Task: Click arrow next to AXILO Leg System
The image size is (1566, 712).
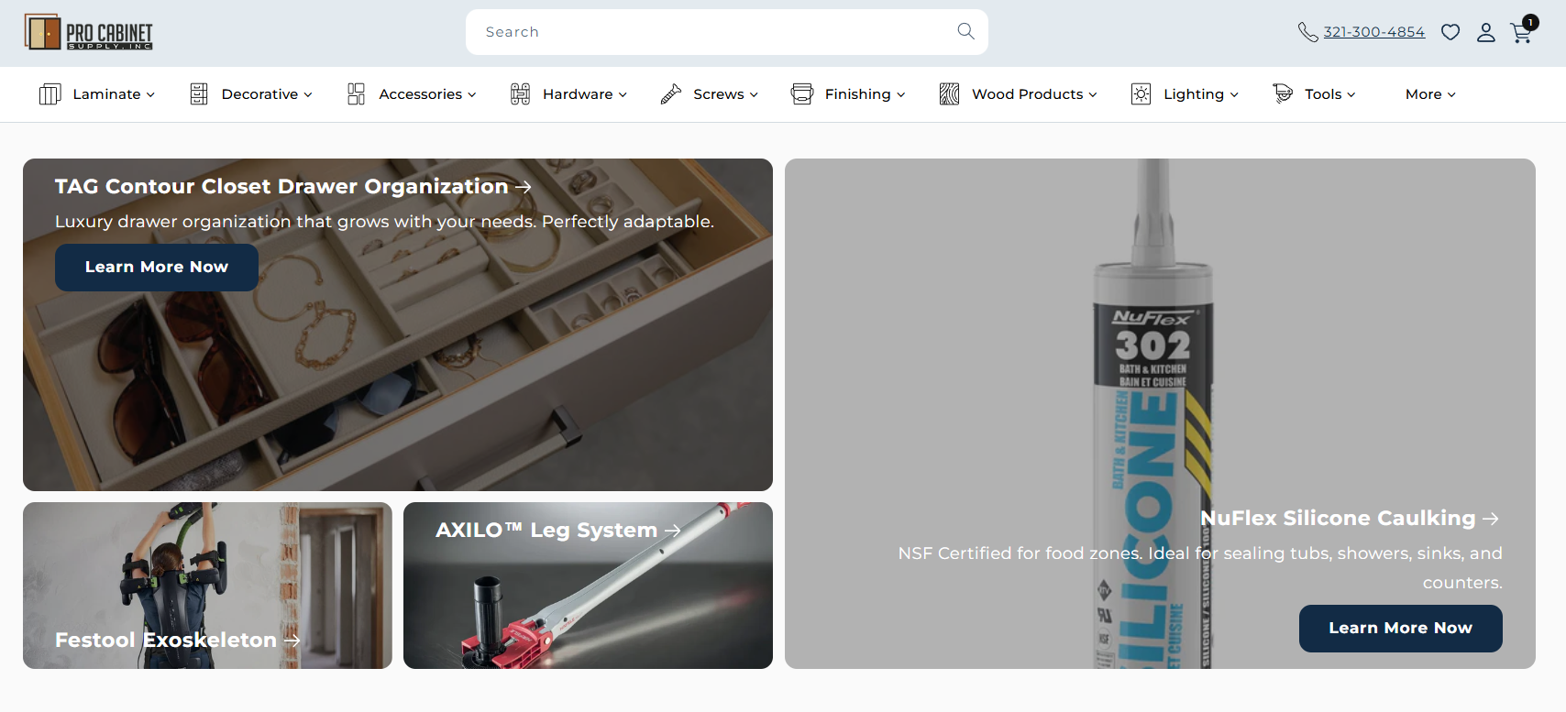Action: (673, 531)
